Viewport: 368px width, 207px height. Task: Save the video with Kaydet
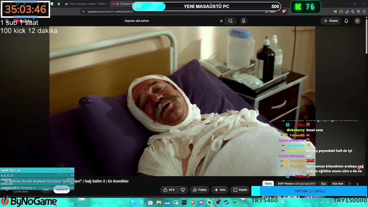tap(240, 190)
